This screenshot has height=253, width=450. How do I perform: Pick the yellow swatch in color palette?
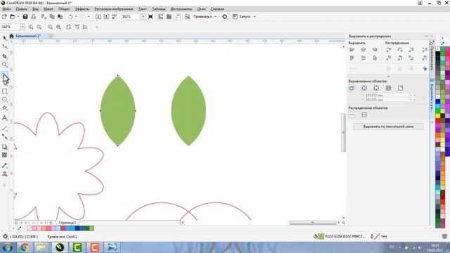[x=437, y=116]
